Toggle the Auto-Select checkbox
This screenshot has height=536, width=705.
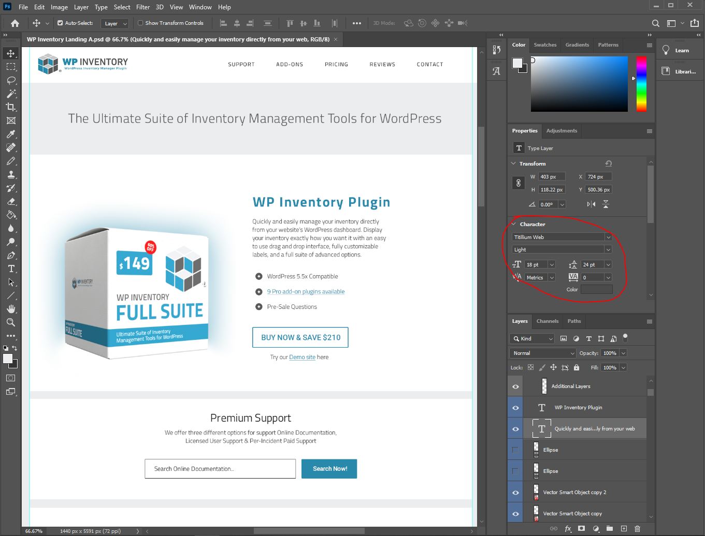pos(60,23)
